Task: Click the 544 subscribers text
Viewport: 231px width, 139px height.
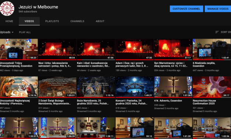Action: pos(28,11)
